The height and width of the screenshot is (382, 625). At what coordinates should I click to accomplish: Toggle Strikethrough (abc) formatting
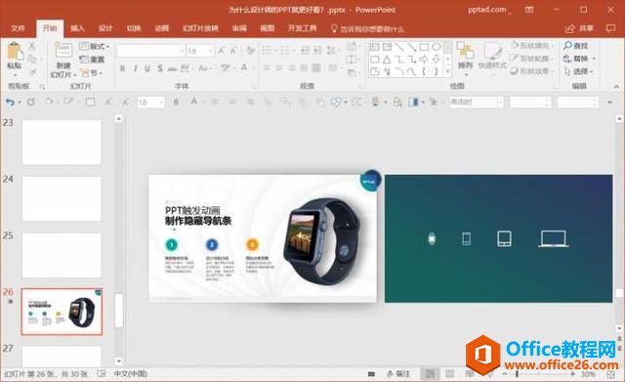click(172, 68)
